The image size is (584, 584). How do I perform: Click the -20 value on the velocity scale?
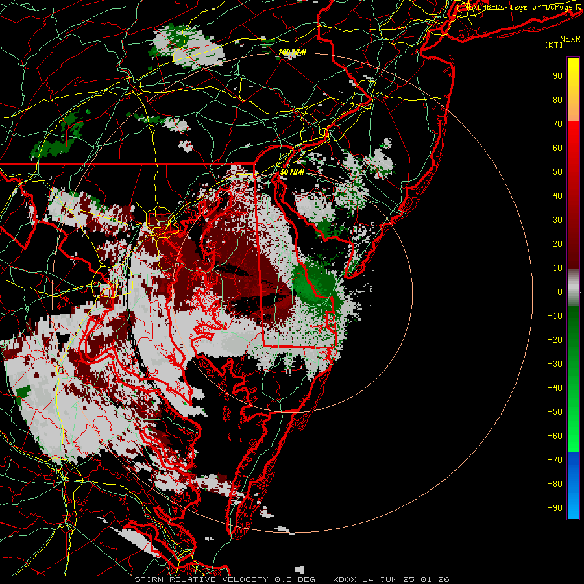555,339
